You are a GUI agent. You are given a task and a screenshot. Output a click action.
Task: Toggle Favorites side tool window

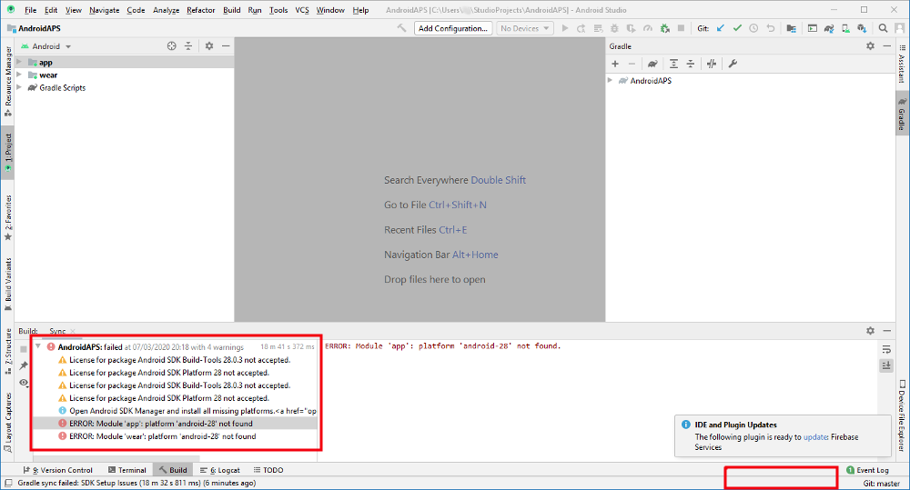tap(8, 217)
